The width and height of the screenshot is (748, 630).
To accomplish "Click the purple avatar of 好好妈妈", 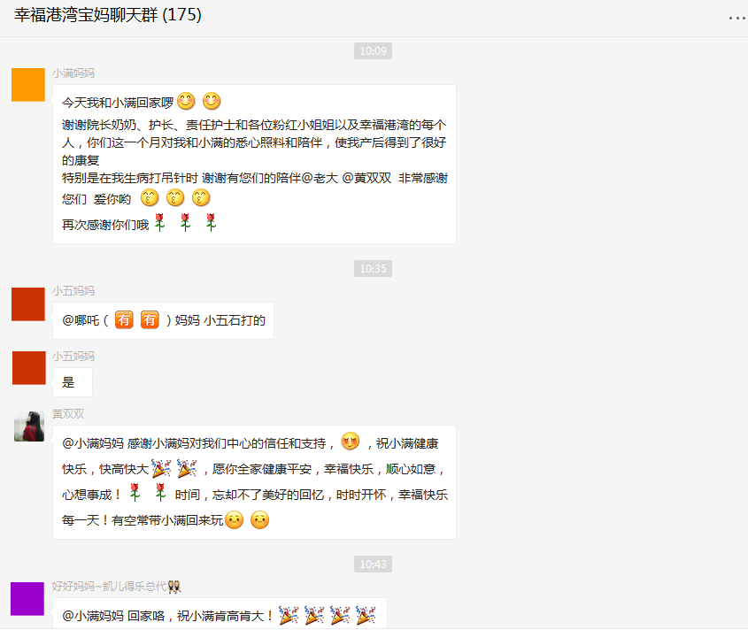I will pos(27,598).
